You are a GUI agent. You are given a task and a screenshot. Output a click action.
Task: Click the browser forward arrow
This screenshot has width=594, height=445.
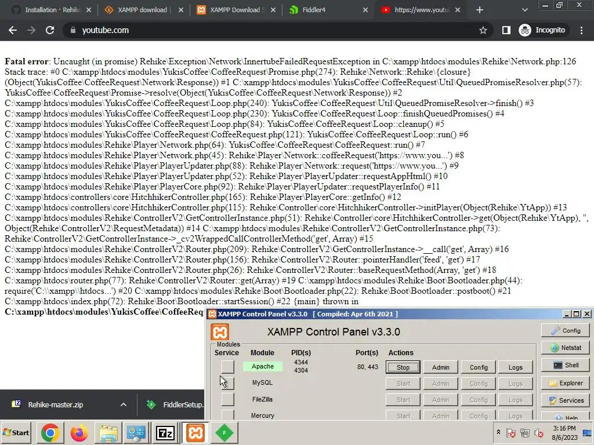(x=31, y=30)
